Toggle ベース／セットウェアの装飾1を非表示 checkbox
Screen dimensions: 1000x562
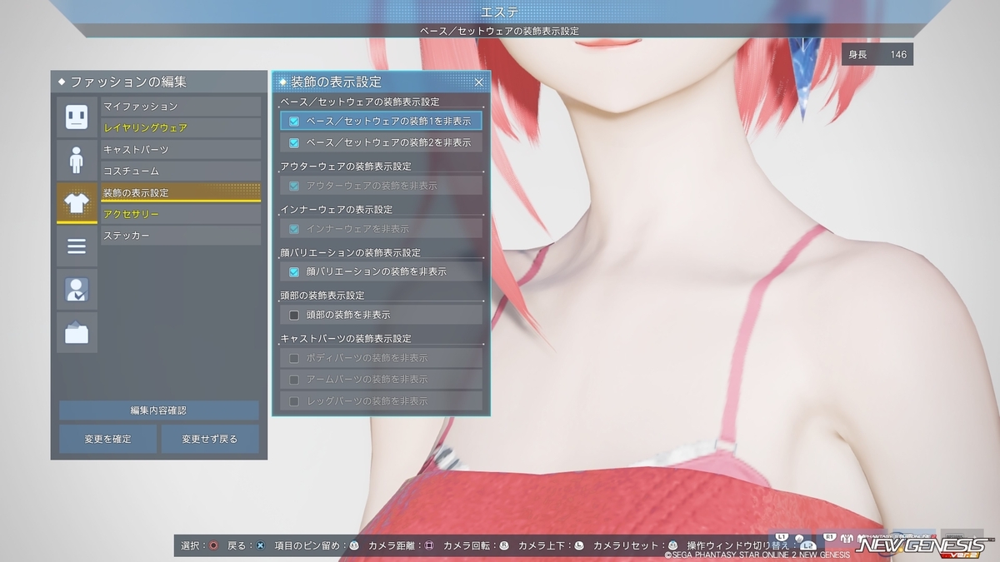tap(293, 122)
